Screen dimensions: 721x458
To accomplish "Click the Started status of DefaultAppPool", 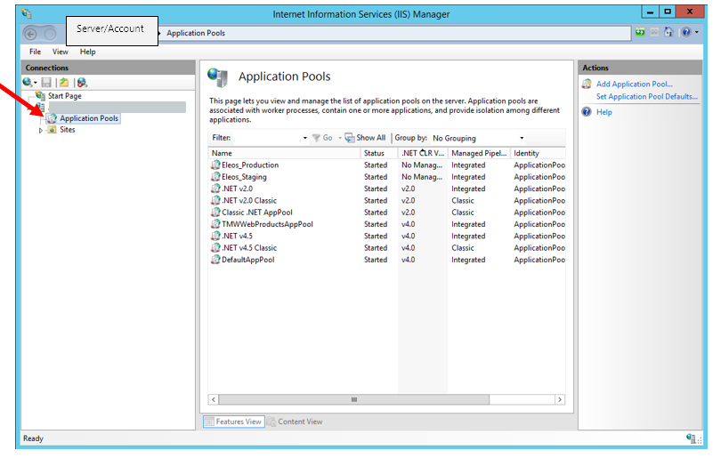I will tap(376, 260).
